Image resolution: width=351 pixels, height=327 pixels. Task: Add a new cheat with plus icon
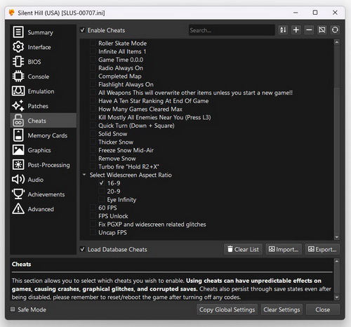click(x=296, y=30)
